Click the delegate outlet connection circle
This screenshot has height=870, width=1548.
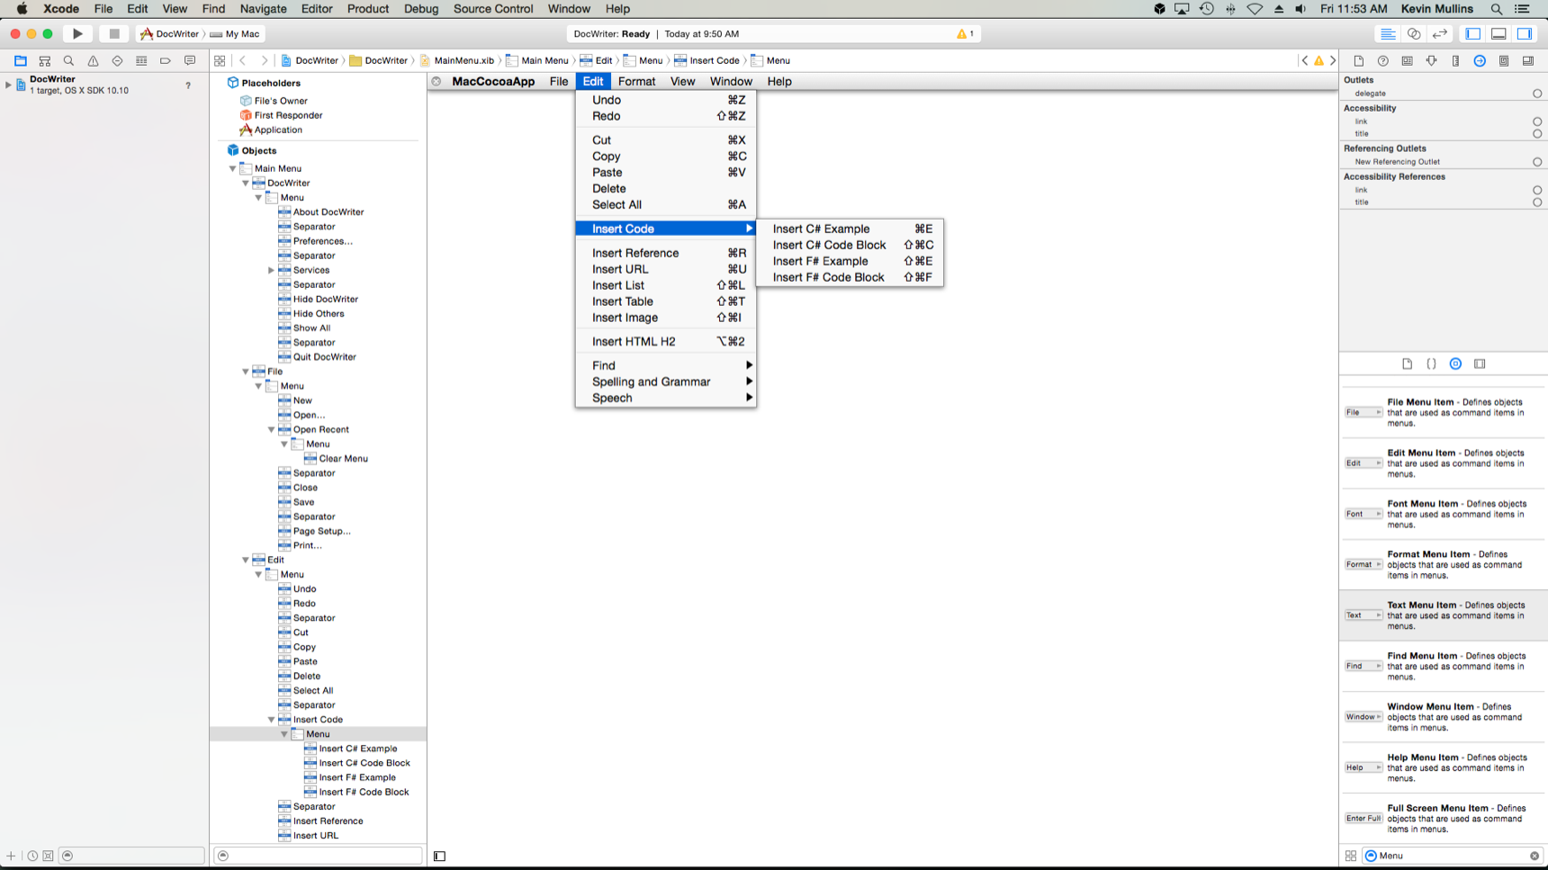pos(1537,94)
